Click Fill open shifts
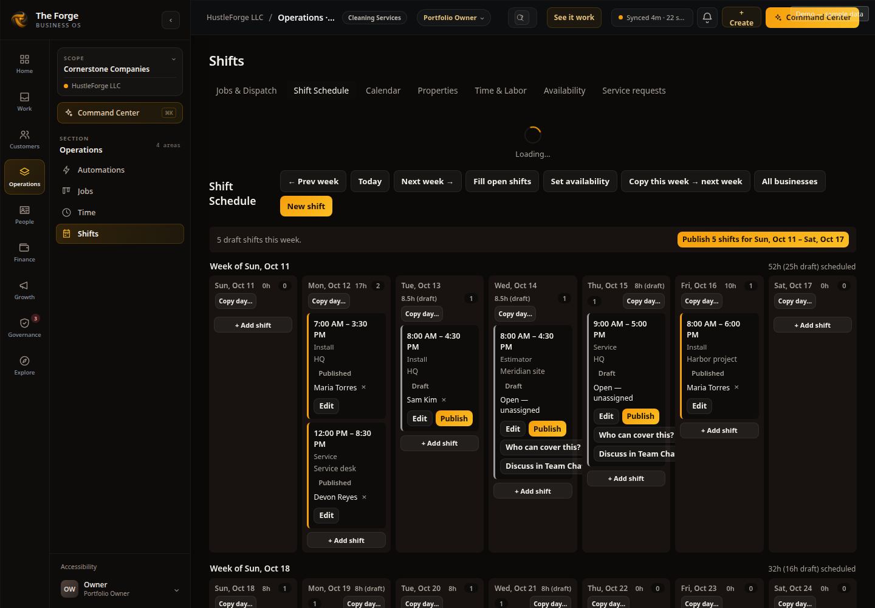This screenshot has height=608, width=875. 502,181
